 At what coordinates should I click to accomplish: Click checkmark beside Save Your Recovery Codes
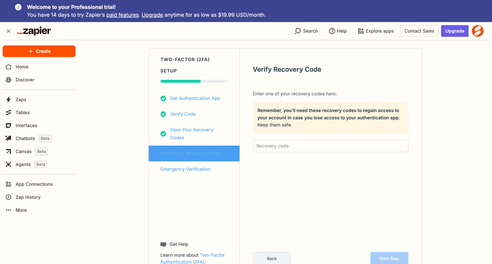(x=163, y=134)
